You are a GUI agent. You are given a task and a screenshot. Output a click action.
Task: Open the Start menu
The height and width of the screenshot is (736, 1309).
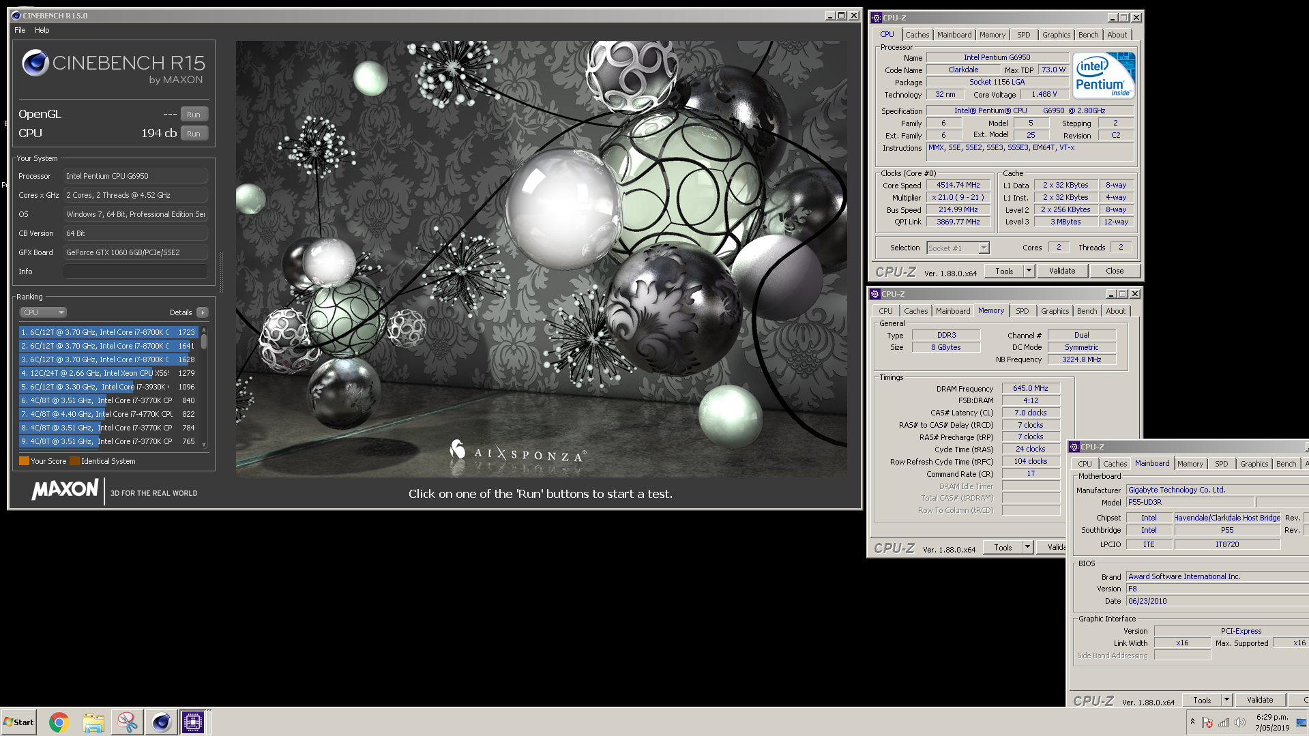pos(18,722)
